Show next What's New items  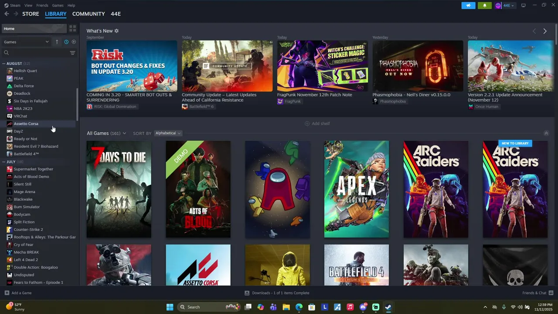coord(545,31)
